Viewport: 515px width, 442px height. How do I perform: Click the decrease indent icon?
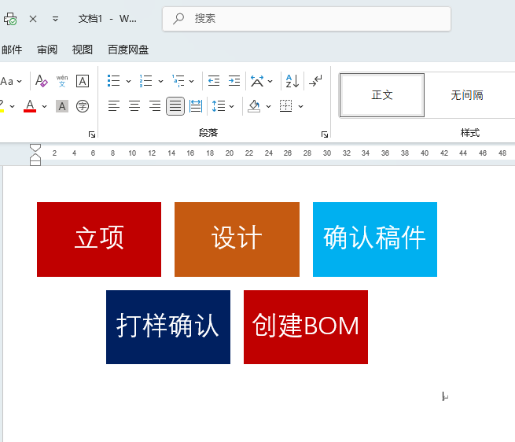point(214,81)
